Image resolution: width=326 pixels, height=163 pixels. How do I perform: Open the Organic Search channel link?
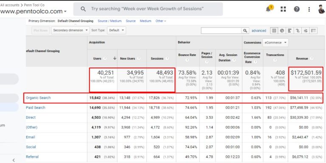click(38, 98)
